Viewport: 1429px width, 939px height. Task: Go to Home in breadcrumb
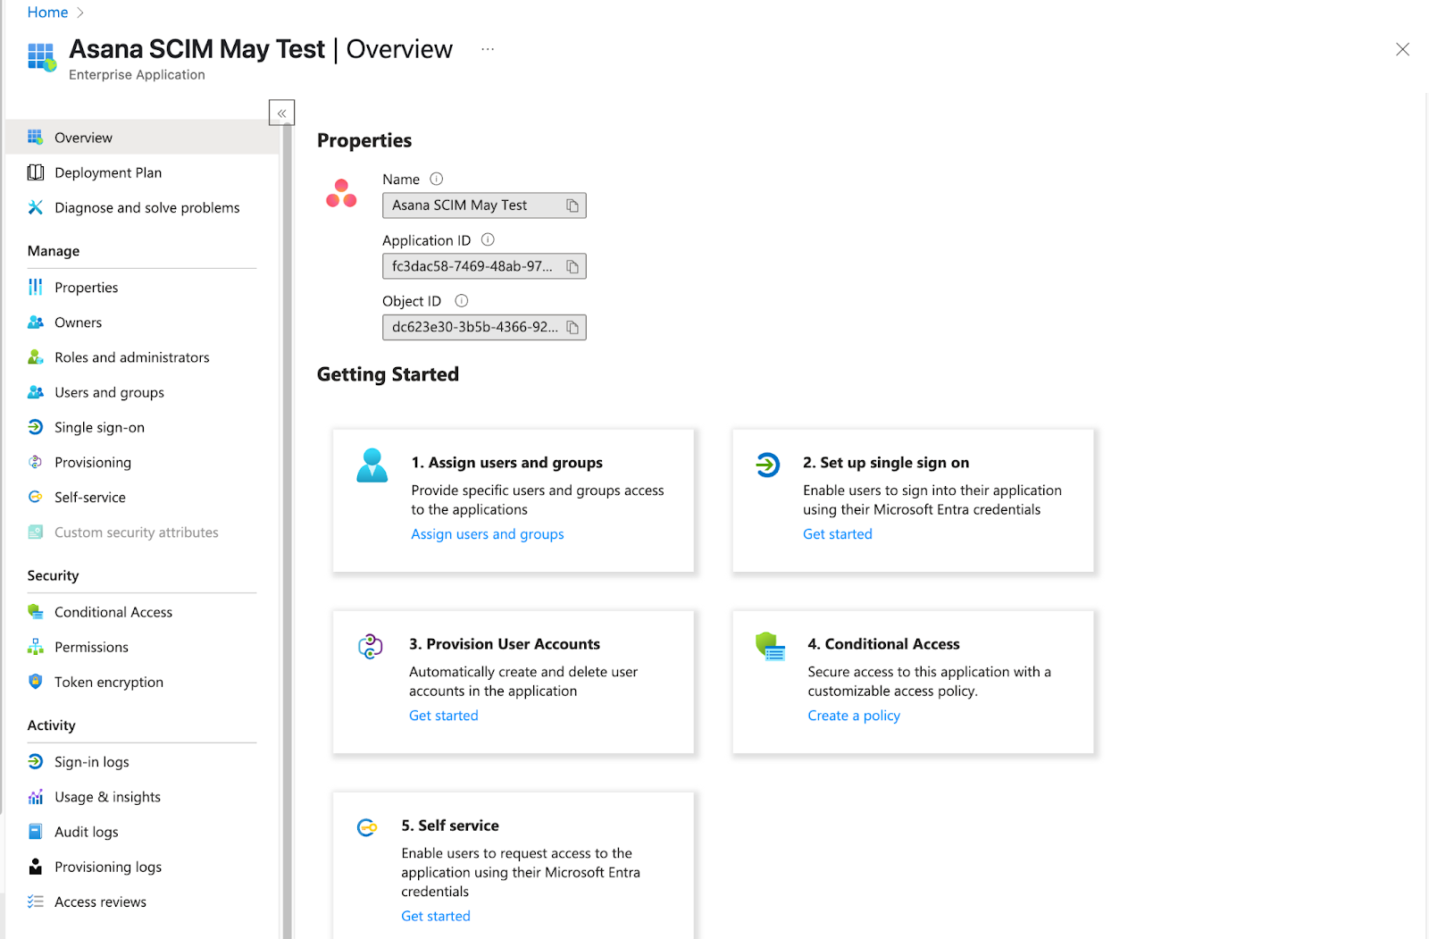47,13
